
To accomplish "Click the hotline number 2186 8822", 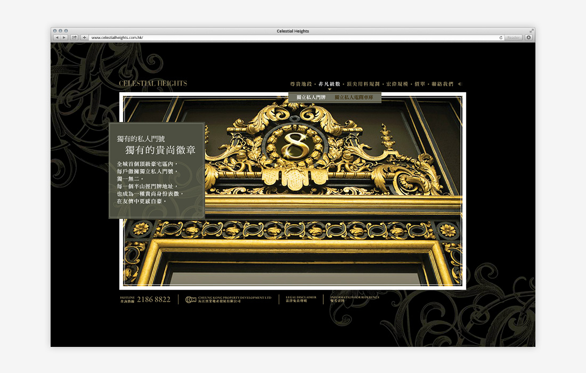I will click(153, 299).
